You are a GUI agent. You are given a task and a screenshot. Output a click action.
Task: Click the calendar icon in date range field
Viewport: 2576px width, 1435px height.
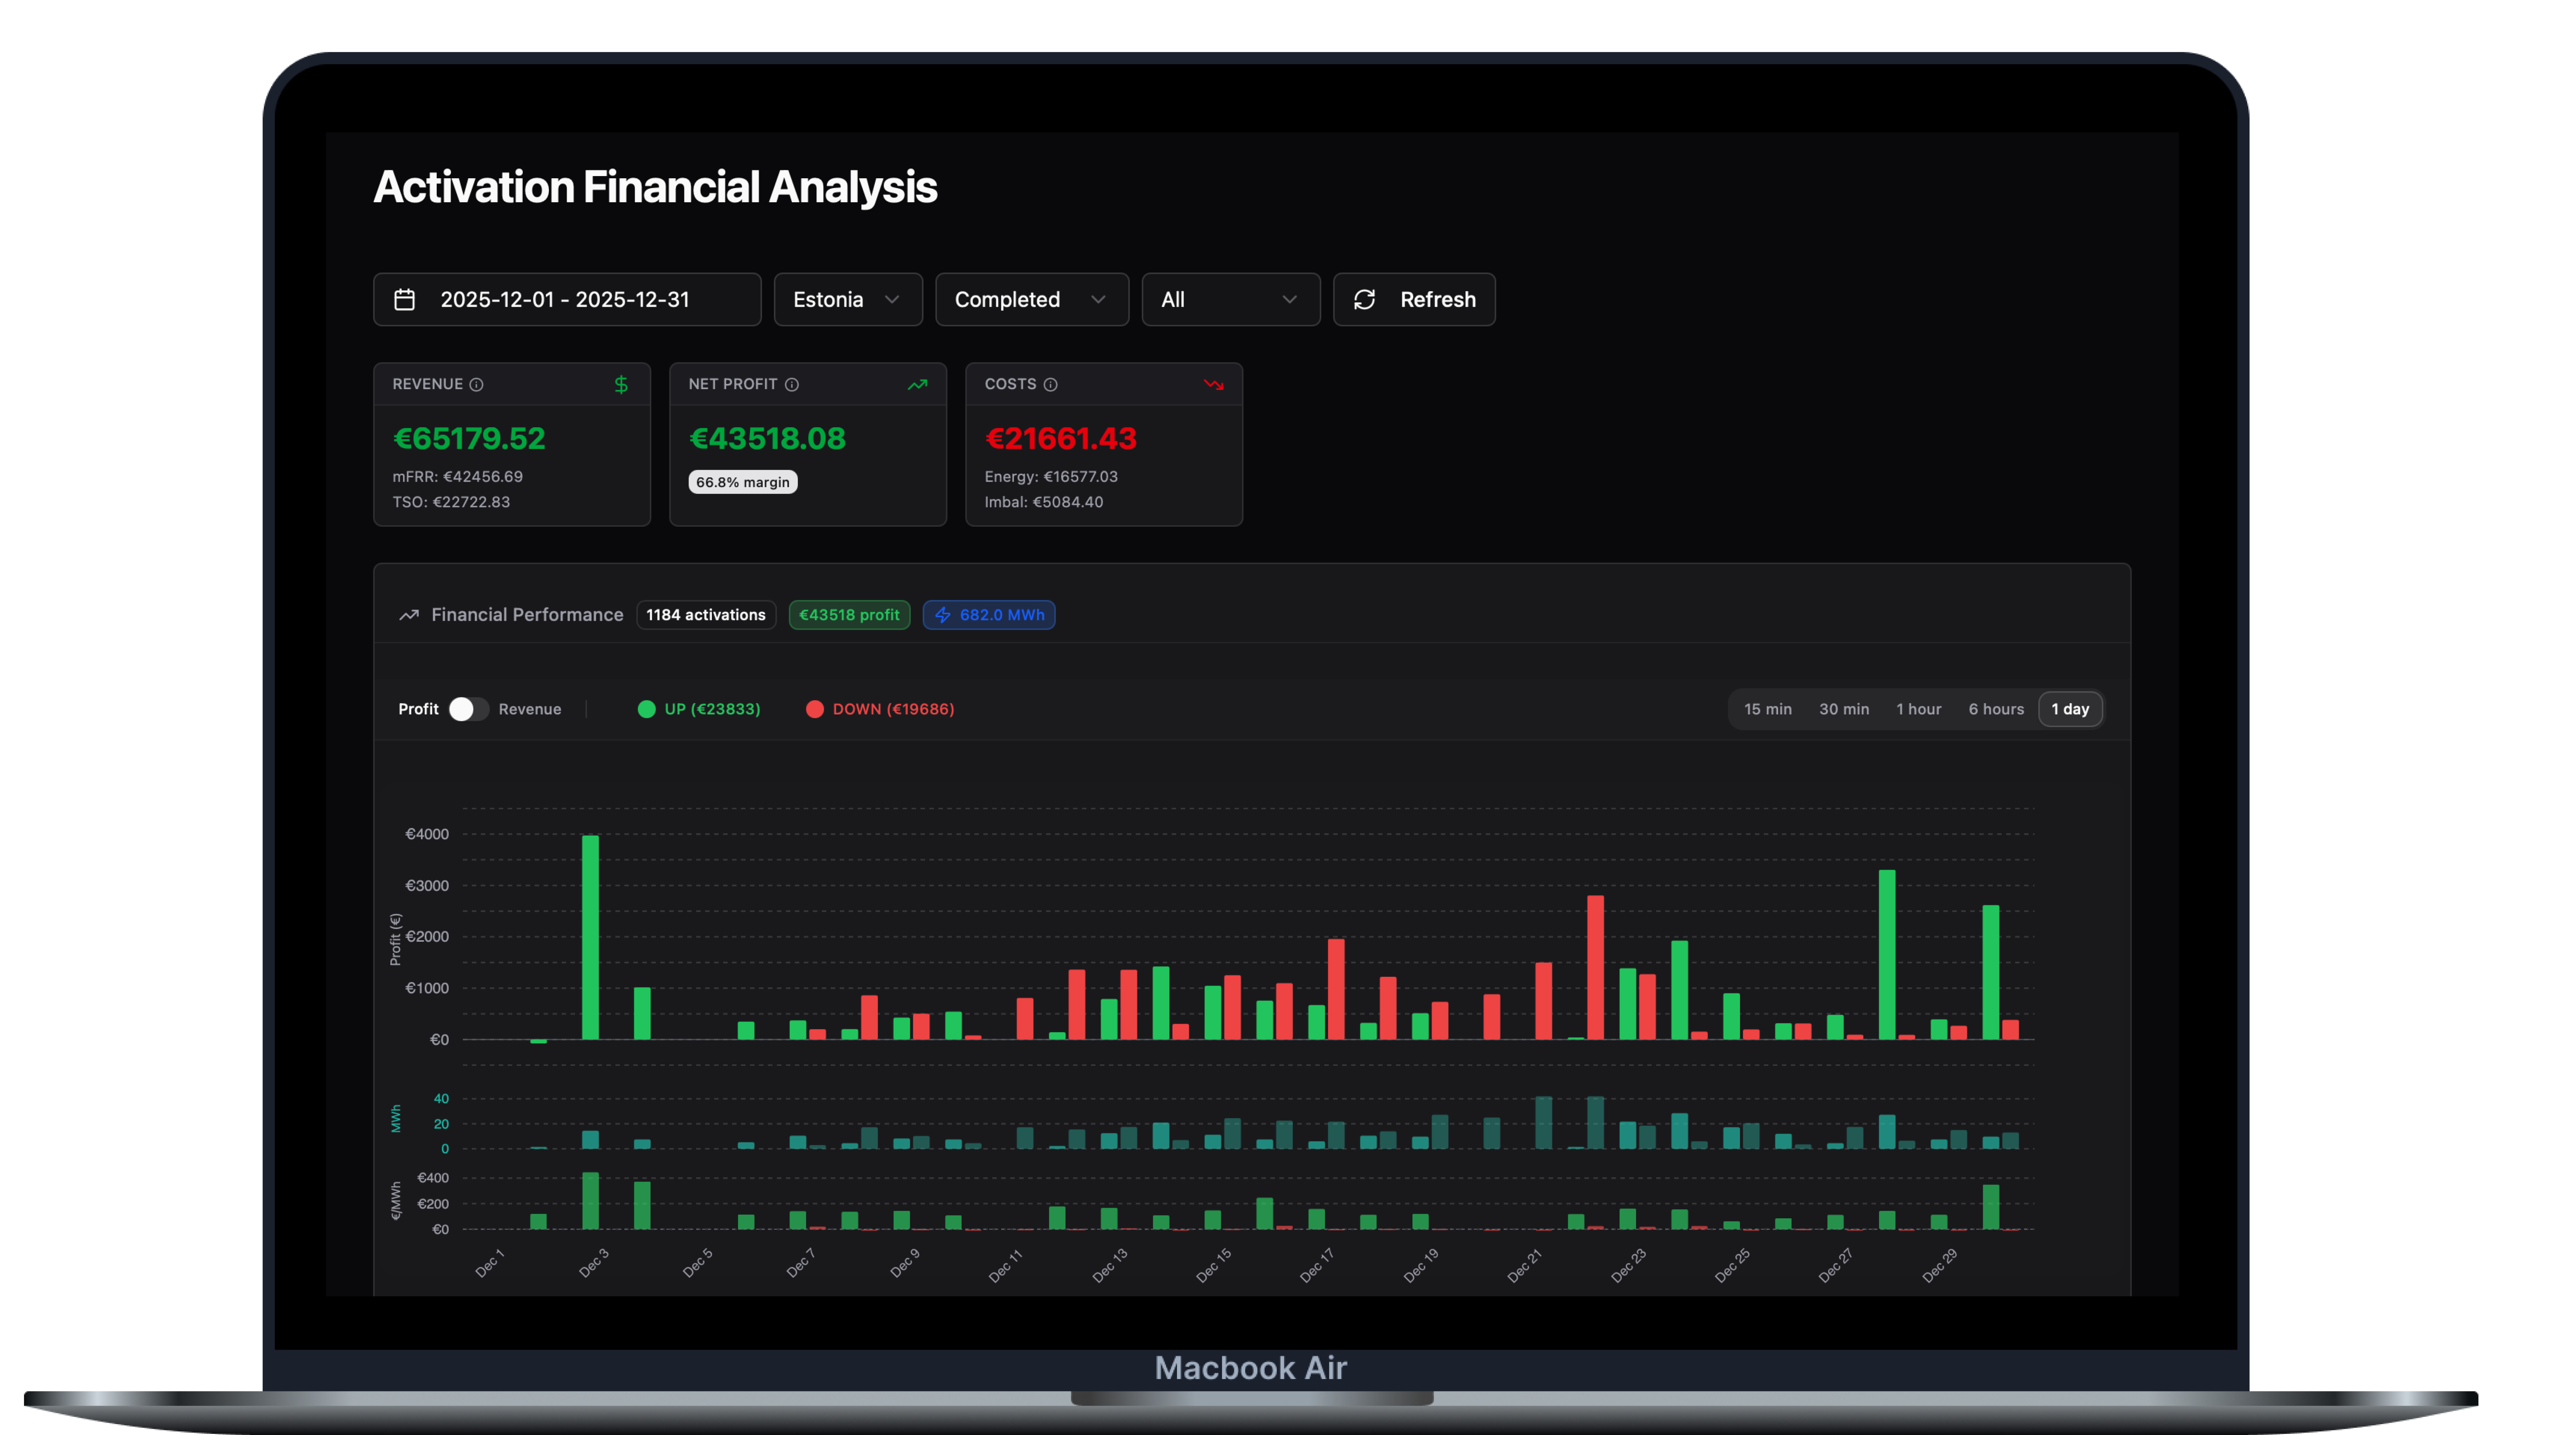tap(404, 300)
